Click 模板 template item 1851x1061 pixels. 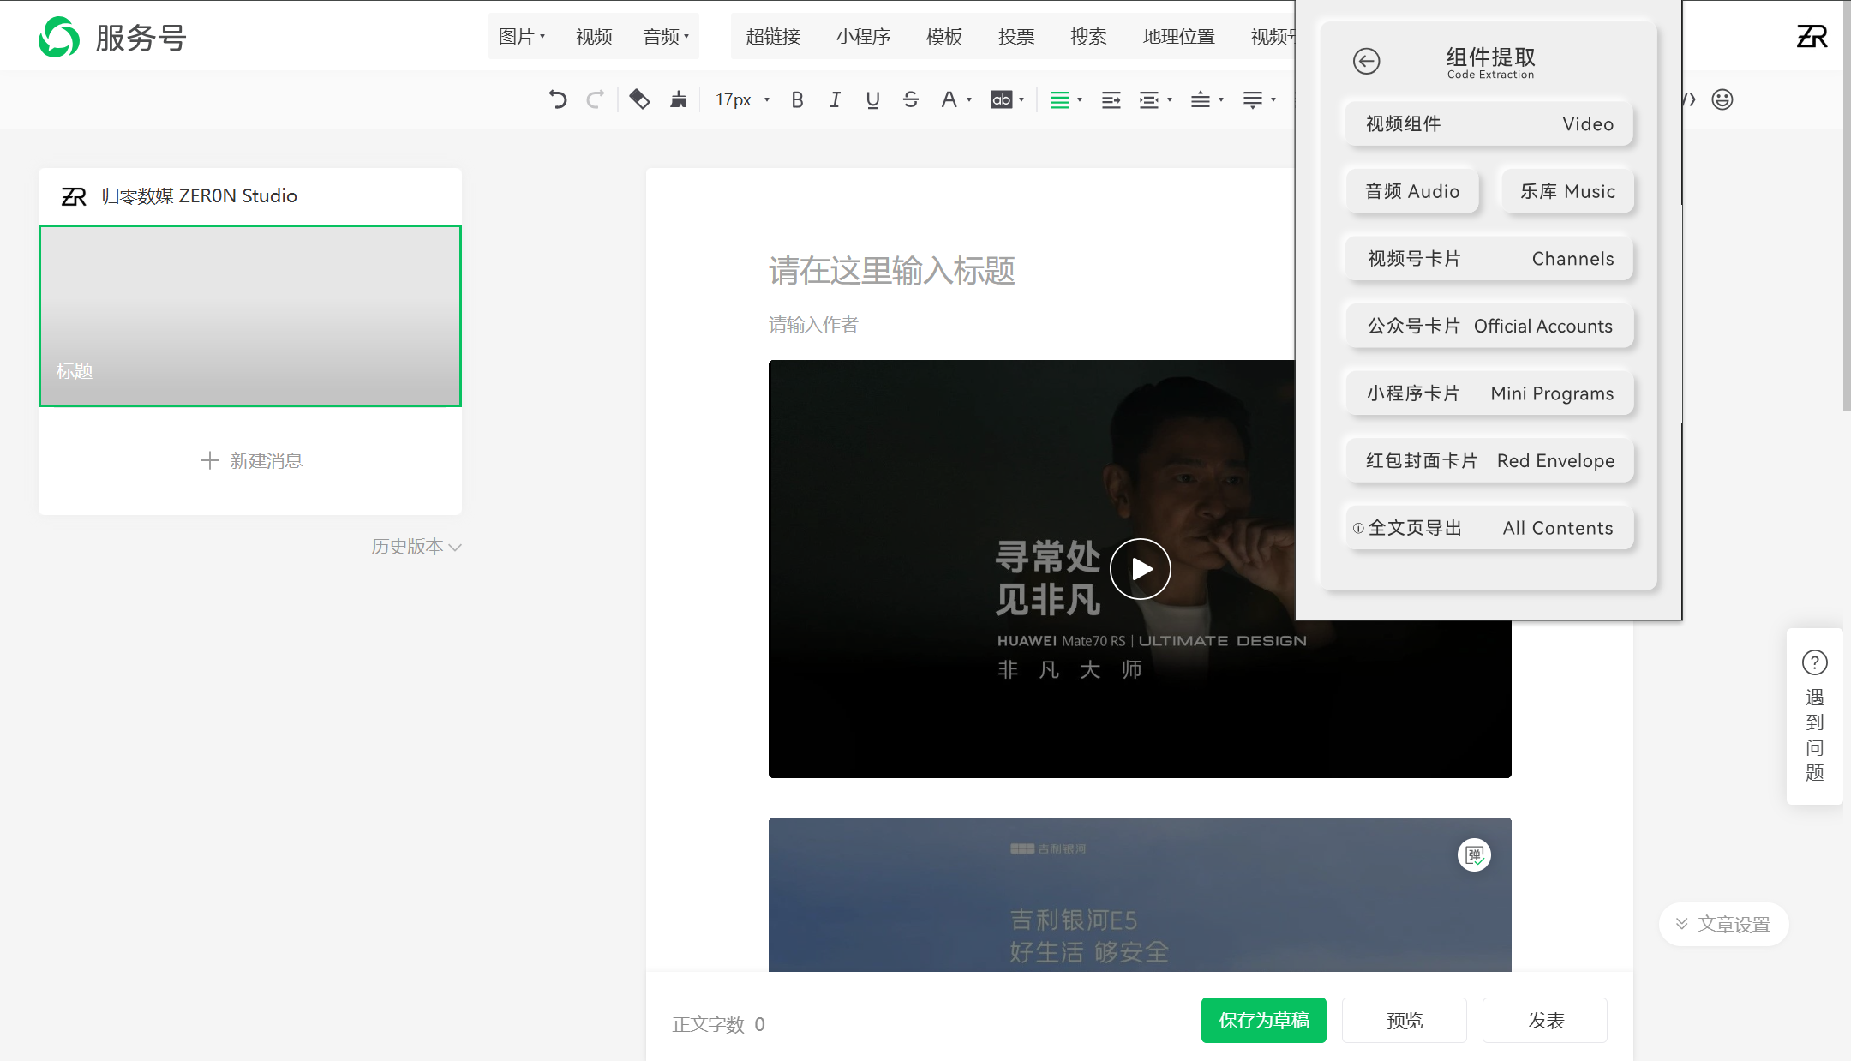(944, 37)
